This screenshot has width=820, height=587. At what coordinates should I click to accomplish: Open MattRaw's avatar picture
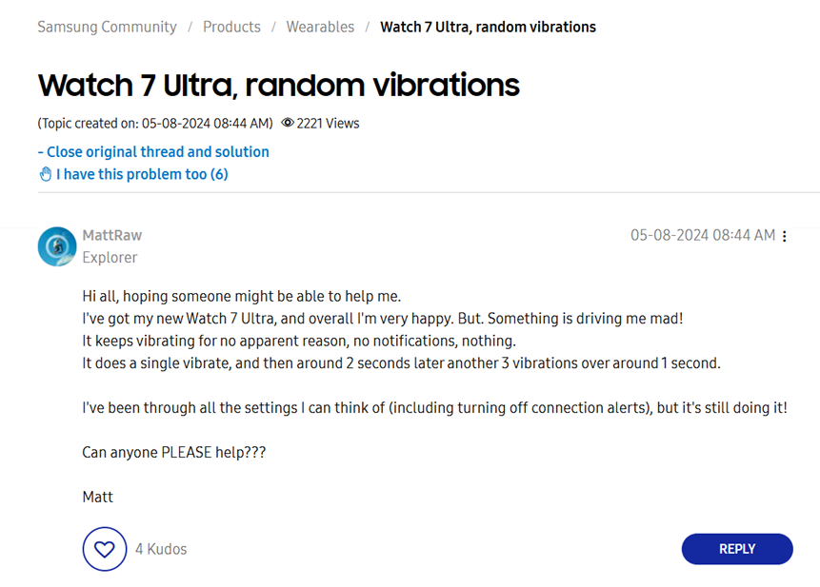coord(57,246)
